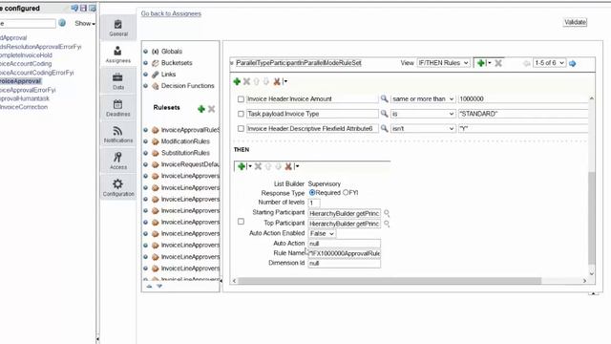This screenshot has width=611, height=344.
Task: Click the scroll-down arrow below the rulesets list
Action: pyautogui.click(x=159, y=287)
